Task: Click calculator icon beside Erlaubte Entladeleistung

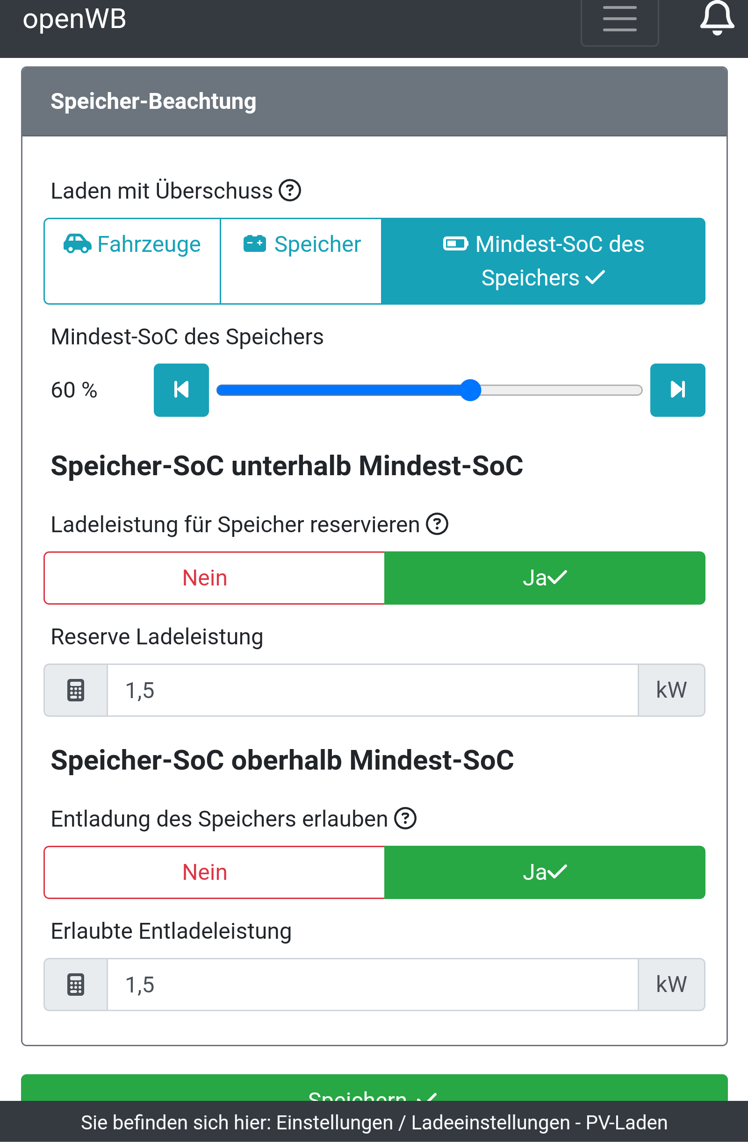Action: click(76, 984)
